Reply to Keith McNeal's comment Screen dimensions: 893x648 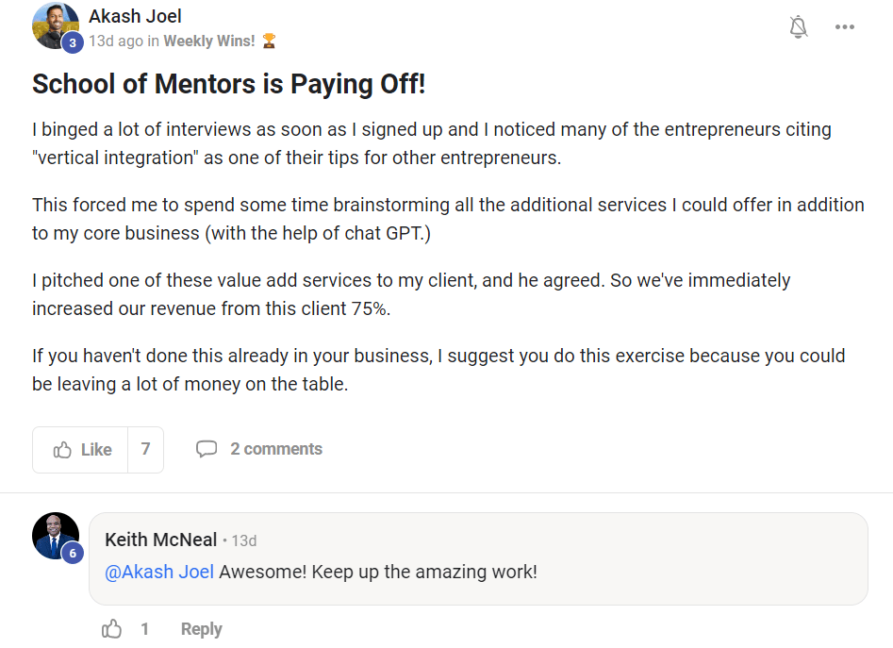[x=201, y=629]
